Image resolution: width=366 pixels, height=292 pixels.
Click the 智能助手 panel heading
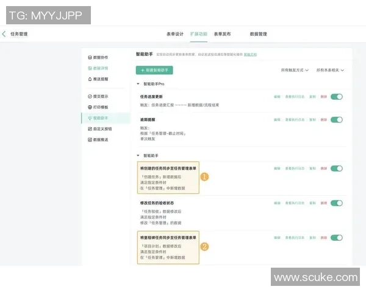point(144,54)
